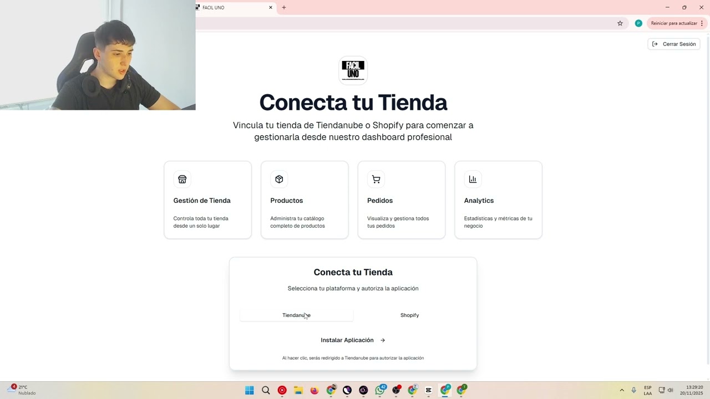Open a new browser tab
The image size is (710, 399).
point(284,8)
